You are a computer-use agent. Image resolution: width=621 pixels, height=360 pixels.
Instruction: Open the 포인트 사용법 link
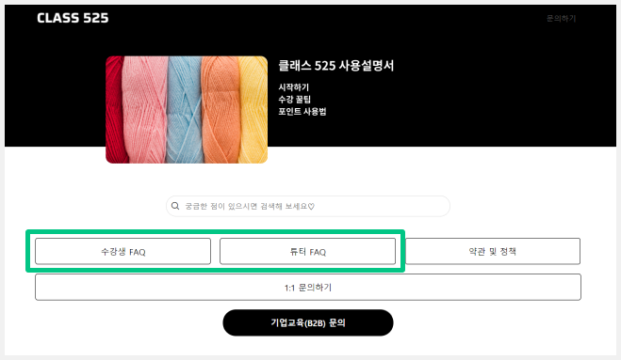(x=302, y=112)
